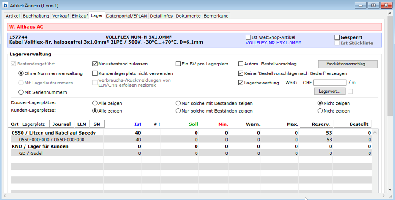
Task: Select 'Mit Seriennummern' radio button
Action: pos(21,92)
